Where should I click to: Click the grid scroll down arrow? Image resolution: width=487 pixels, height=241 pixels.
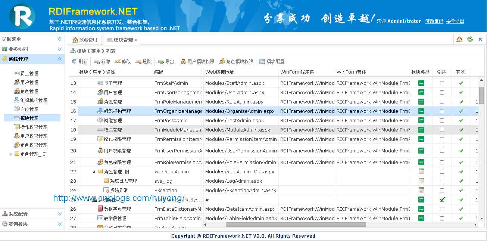coord(481,219)
